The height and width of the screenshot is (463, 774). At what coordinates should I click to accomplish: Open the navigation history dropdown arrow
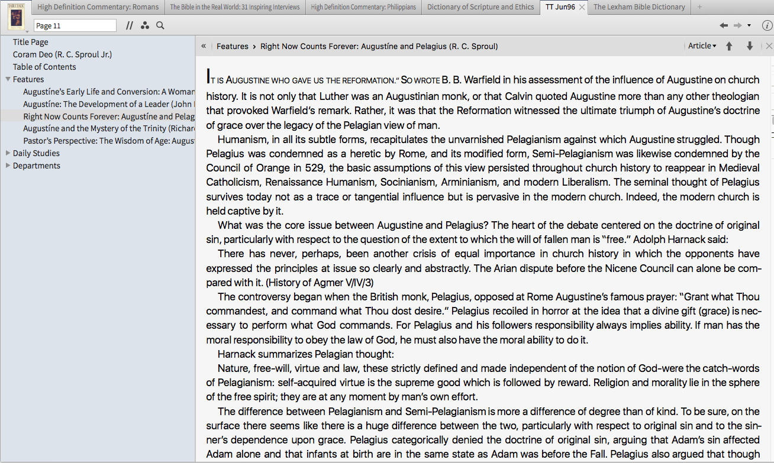749,26
